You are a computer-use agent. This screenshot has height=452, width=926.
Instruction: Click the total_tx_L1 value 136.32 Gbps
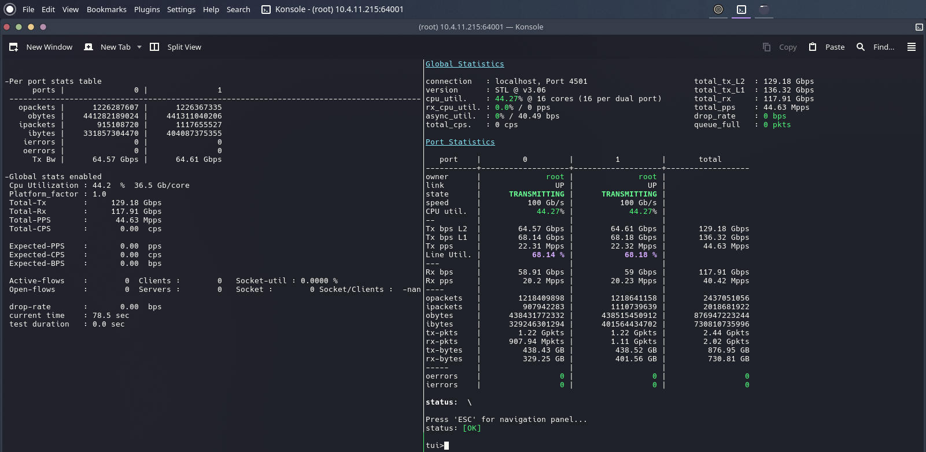pos(789,90)
